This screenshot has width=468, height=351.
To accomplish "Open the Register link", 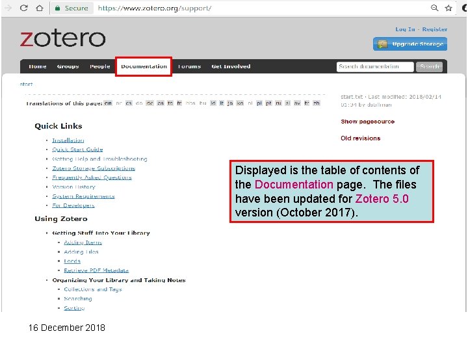I will [435, 29].
